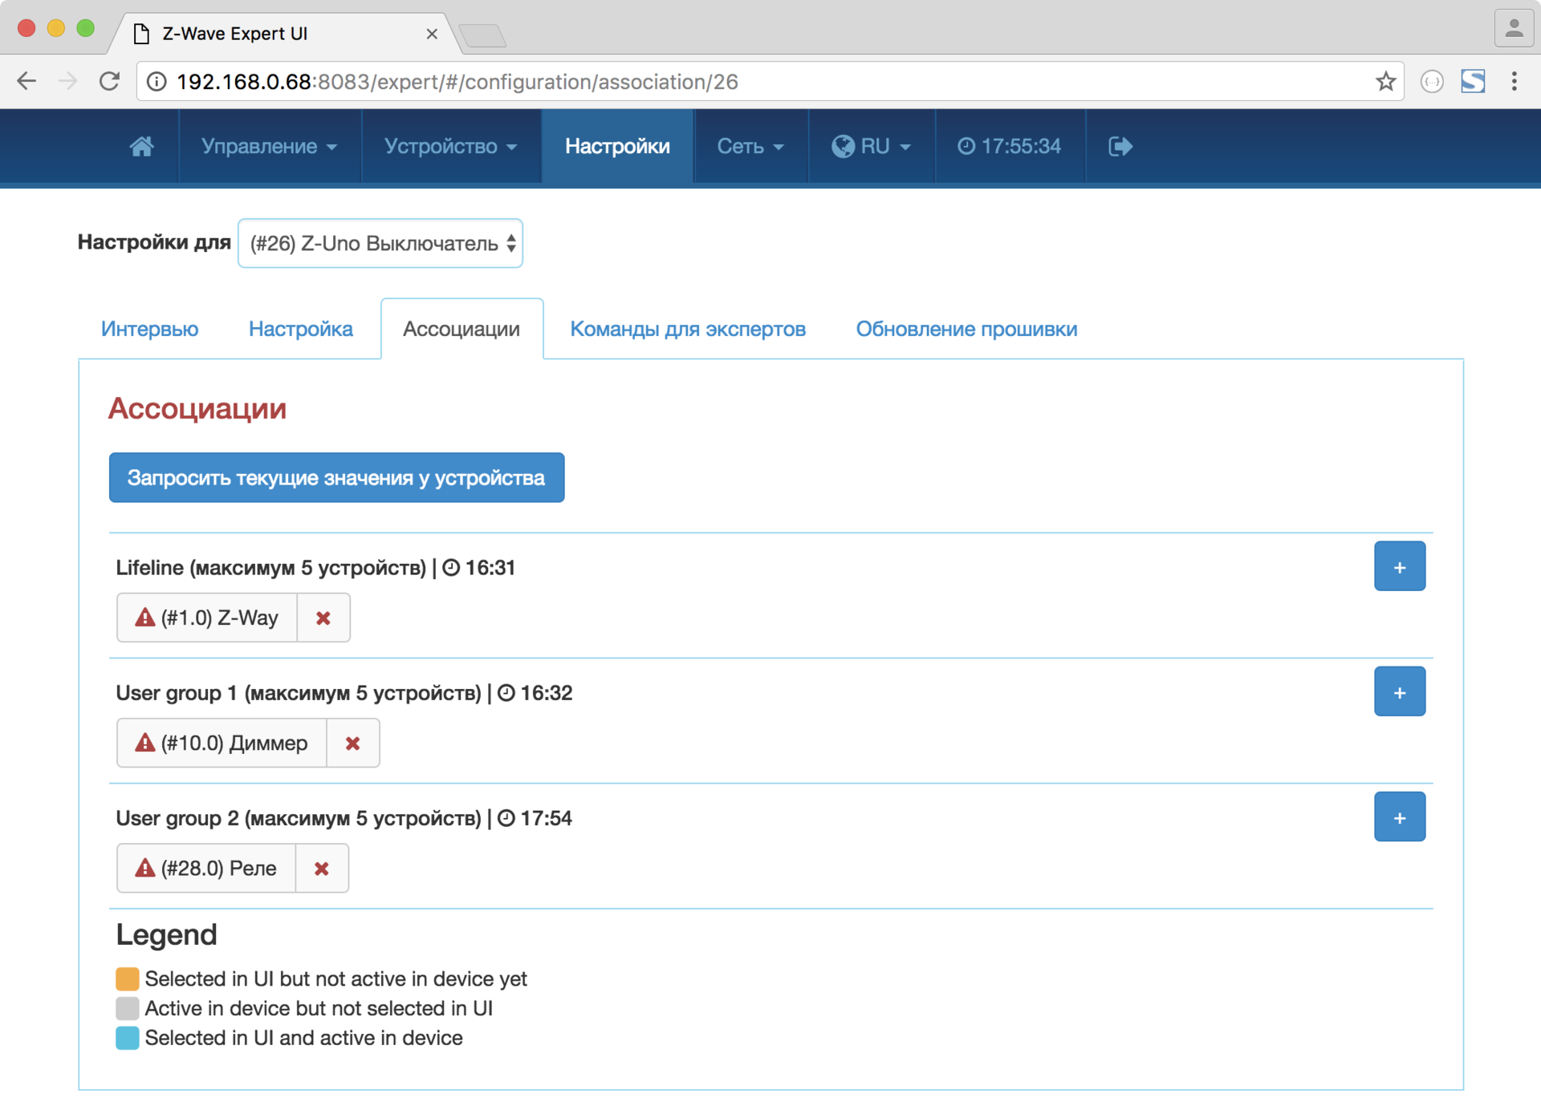Click the (#28.0) Реле association entry
This screenshot has width=1541, height=1098.
pos(206,868)
